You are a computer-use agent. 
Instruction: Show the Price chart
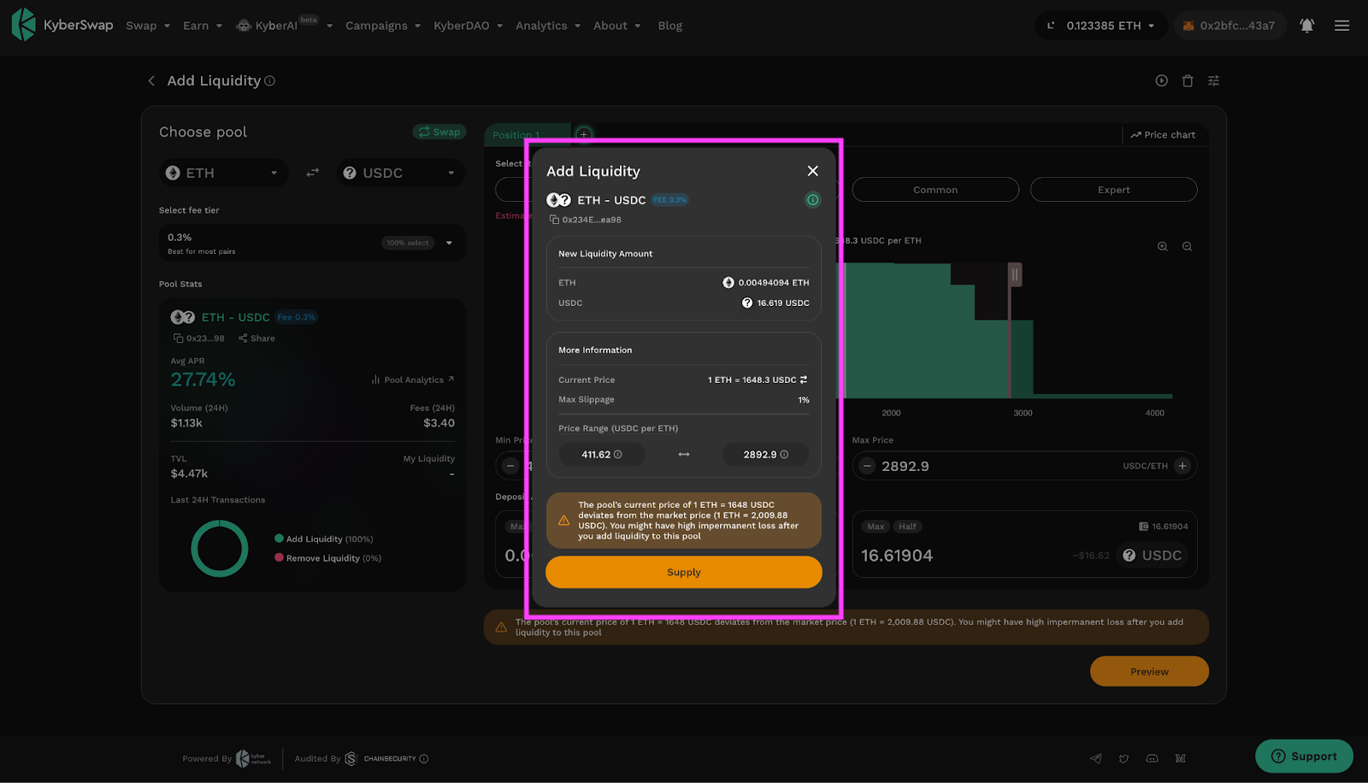pyautogui.click(x=1163, y=134)
